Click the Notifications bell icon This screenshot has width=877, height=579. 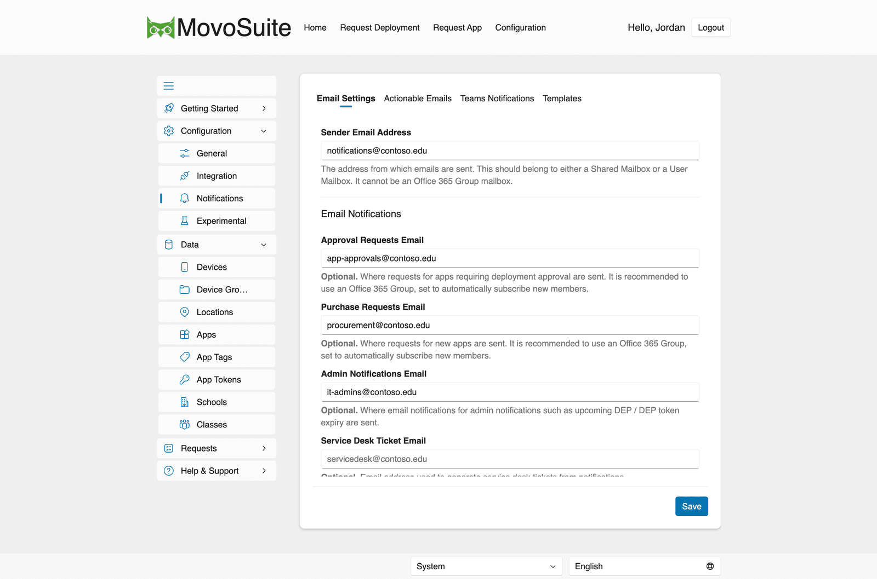pos(185,198)
